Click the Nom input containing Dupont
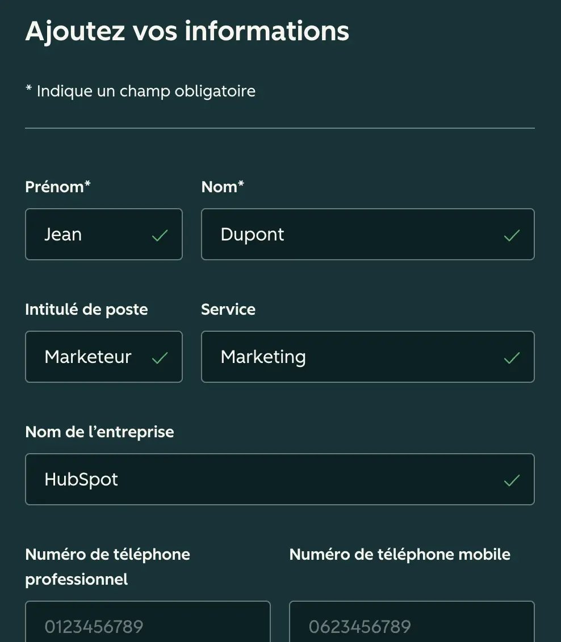The height and width of the screenshot is (642, 561). 352,234
